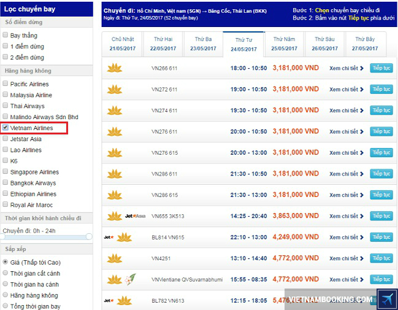This screenshot has height=310, width=398.
Task: Click the airplane icon at bottom right corner
Action: pos(387,299)
